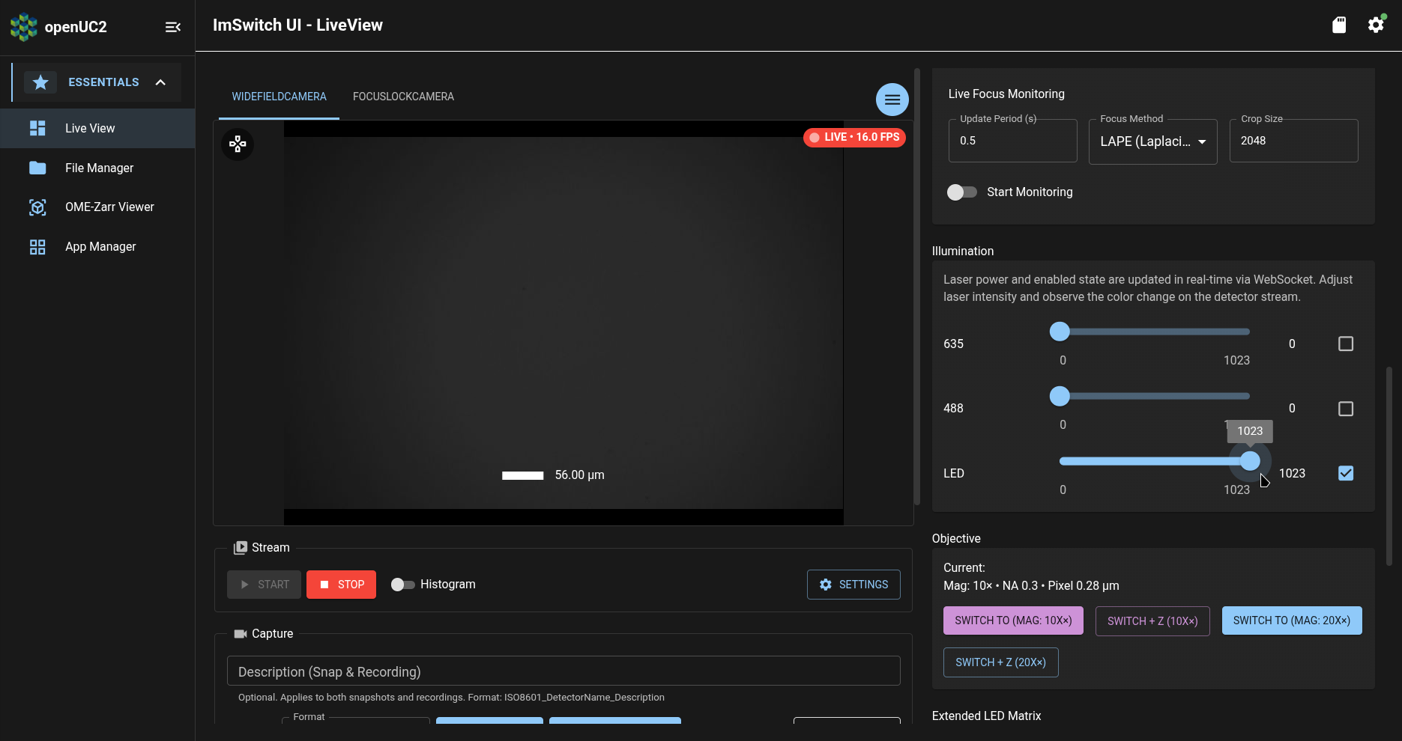Open ImSwitch settings via the gear icon
This screenshot has width=1402, height=741.
1376,25
